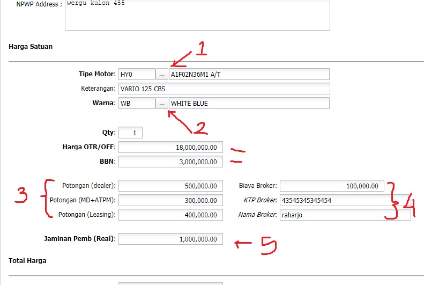Focus the WHITE BLUE color name field
Image resolution: width=424 pixels, height=285 pixels.
[x=249, y=103]
